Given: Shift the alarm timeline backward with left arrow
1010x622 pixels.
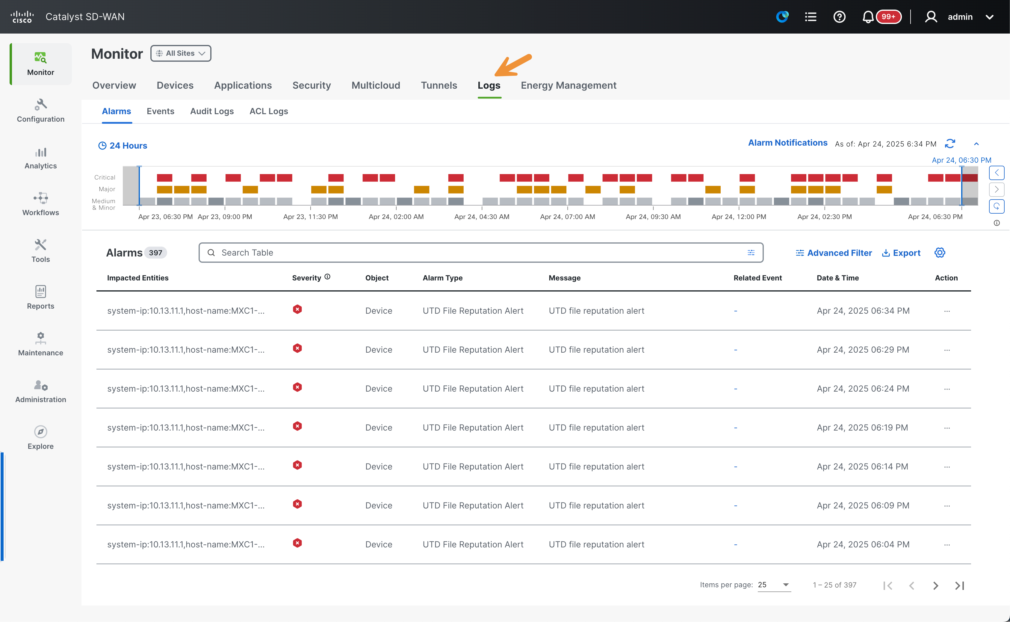Looking at the screenshot, I should pos(997,173).
